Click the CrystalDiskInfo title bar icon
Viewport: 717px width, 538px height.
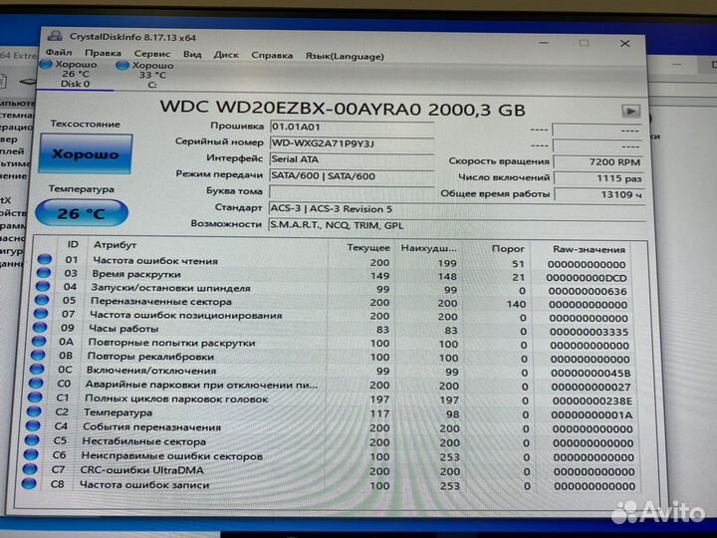(x=56, y=36)
